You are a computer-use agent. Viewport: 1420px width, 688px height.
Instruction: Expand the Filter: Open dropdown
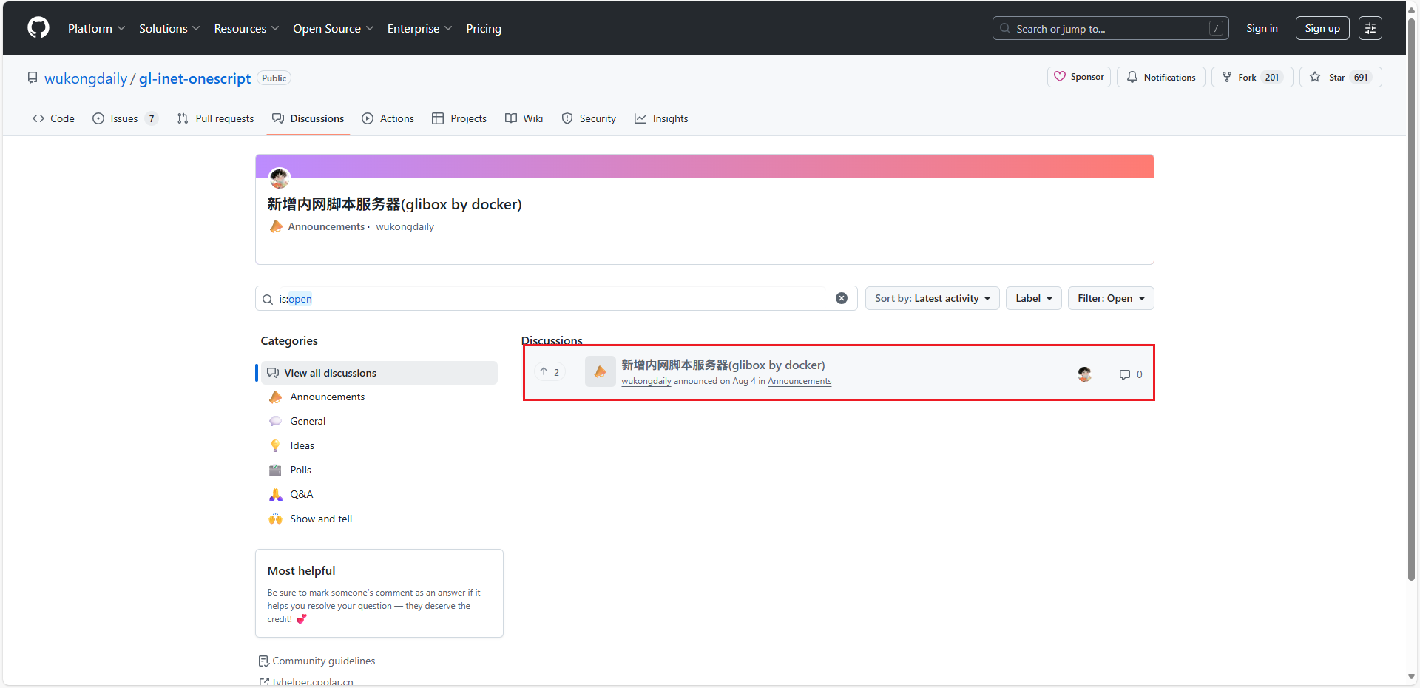(1110, 298)
